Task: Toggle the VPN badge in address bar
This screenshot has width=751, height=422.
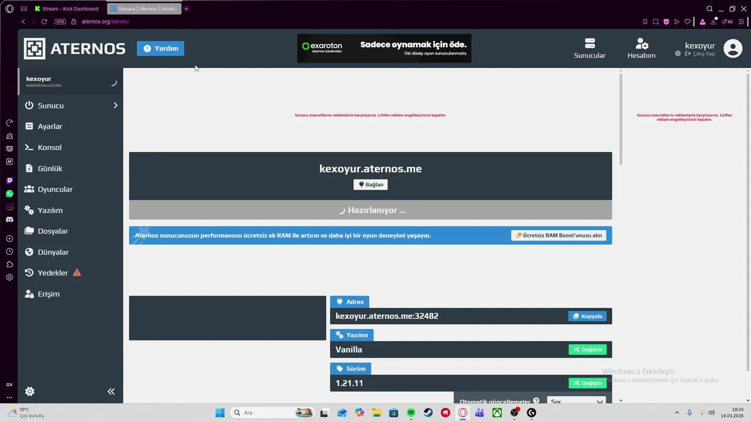Action: tap(60, 22)
